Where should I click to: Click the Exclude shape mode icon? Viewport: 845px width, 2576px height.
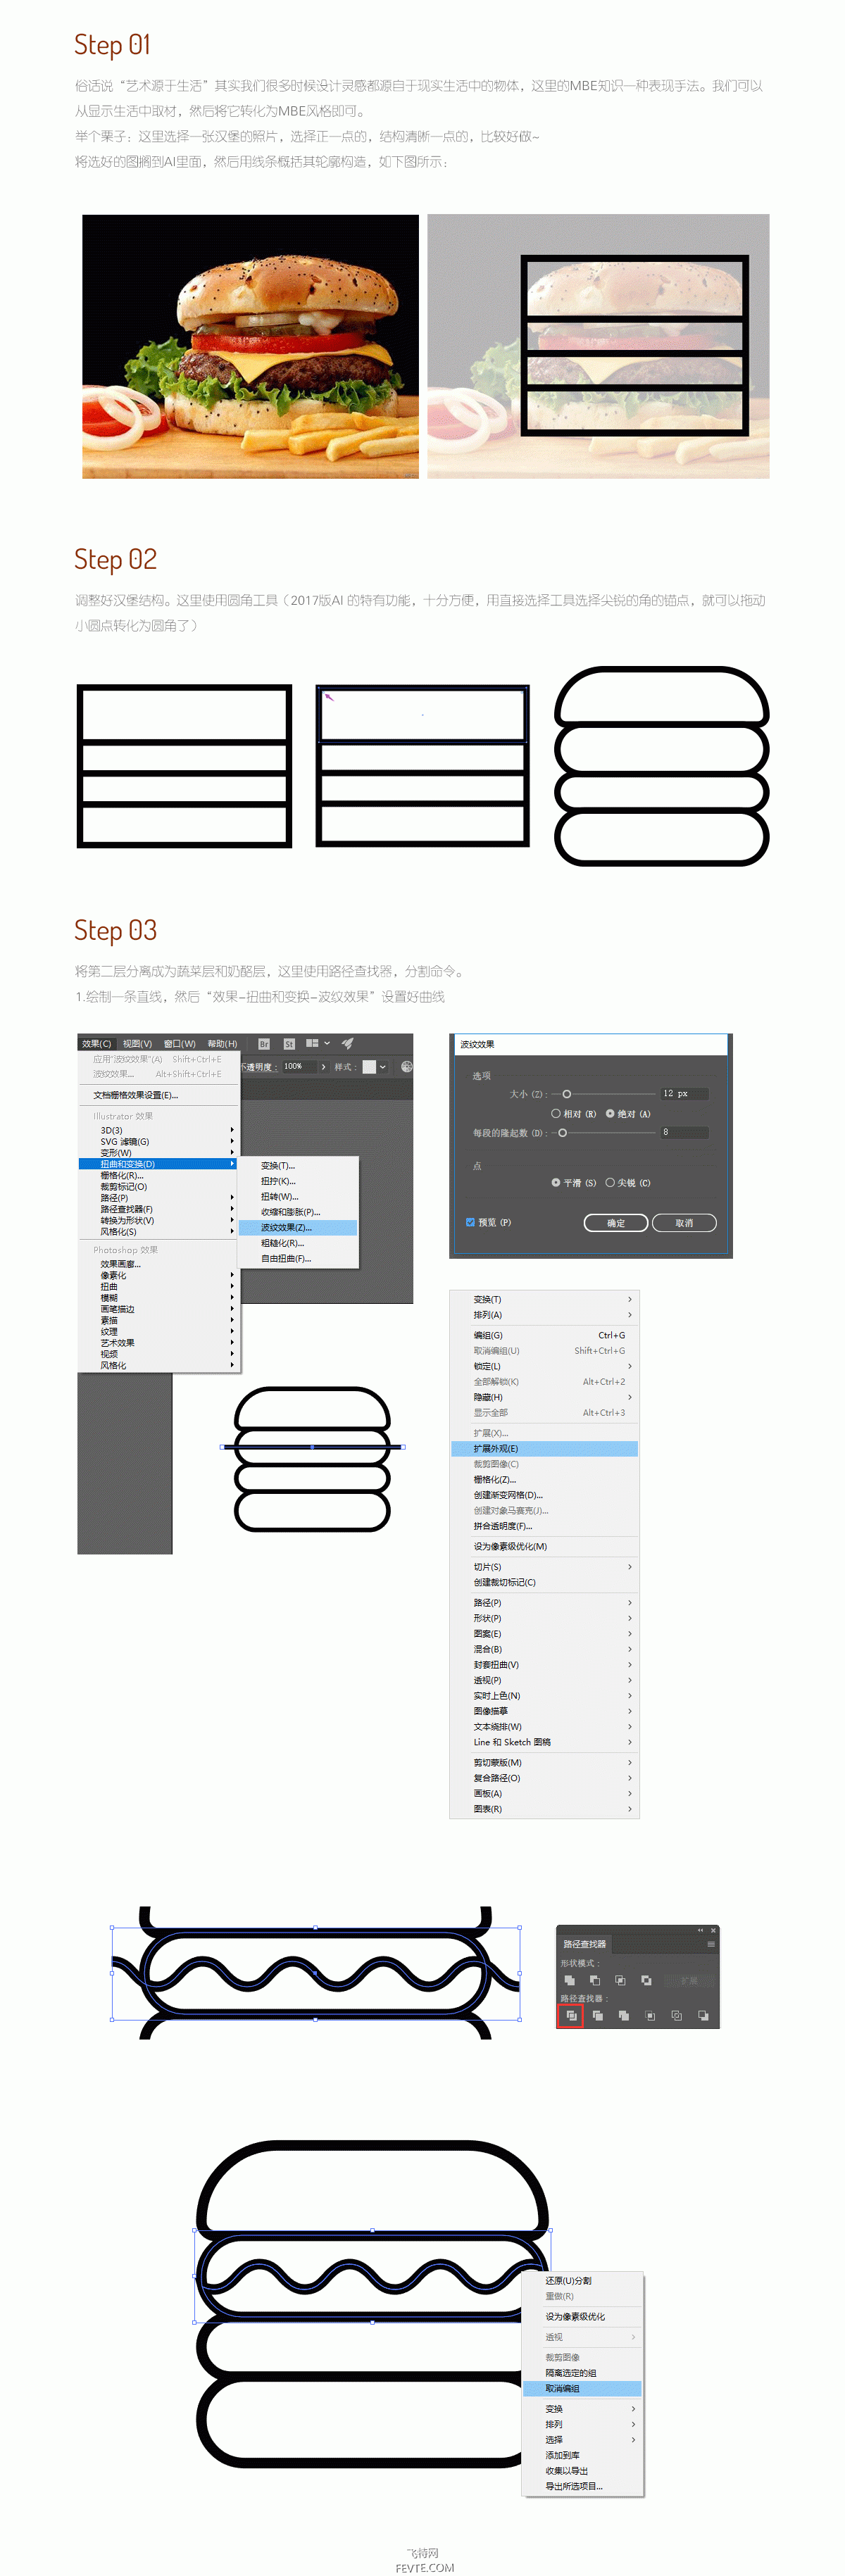646,1980
